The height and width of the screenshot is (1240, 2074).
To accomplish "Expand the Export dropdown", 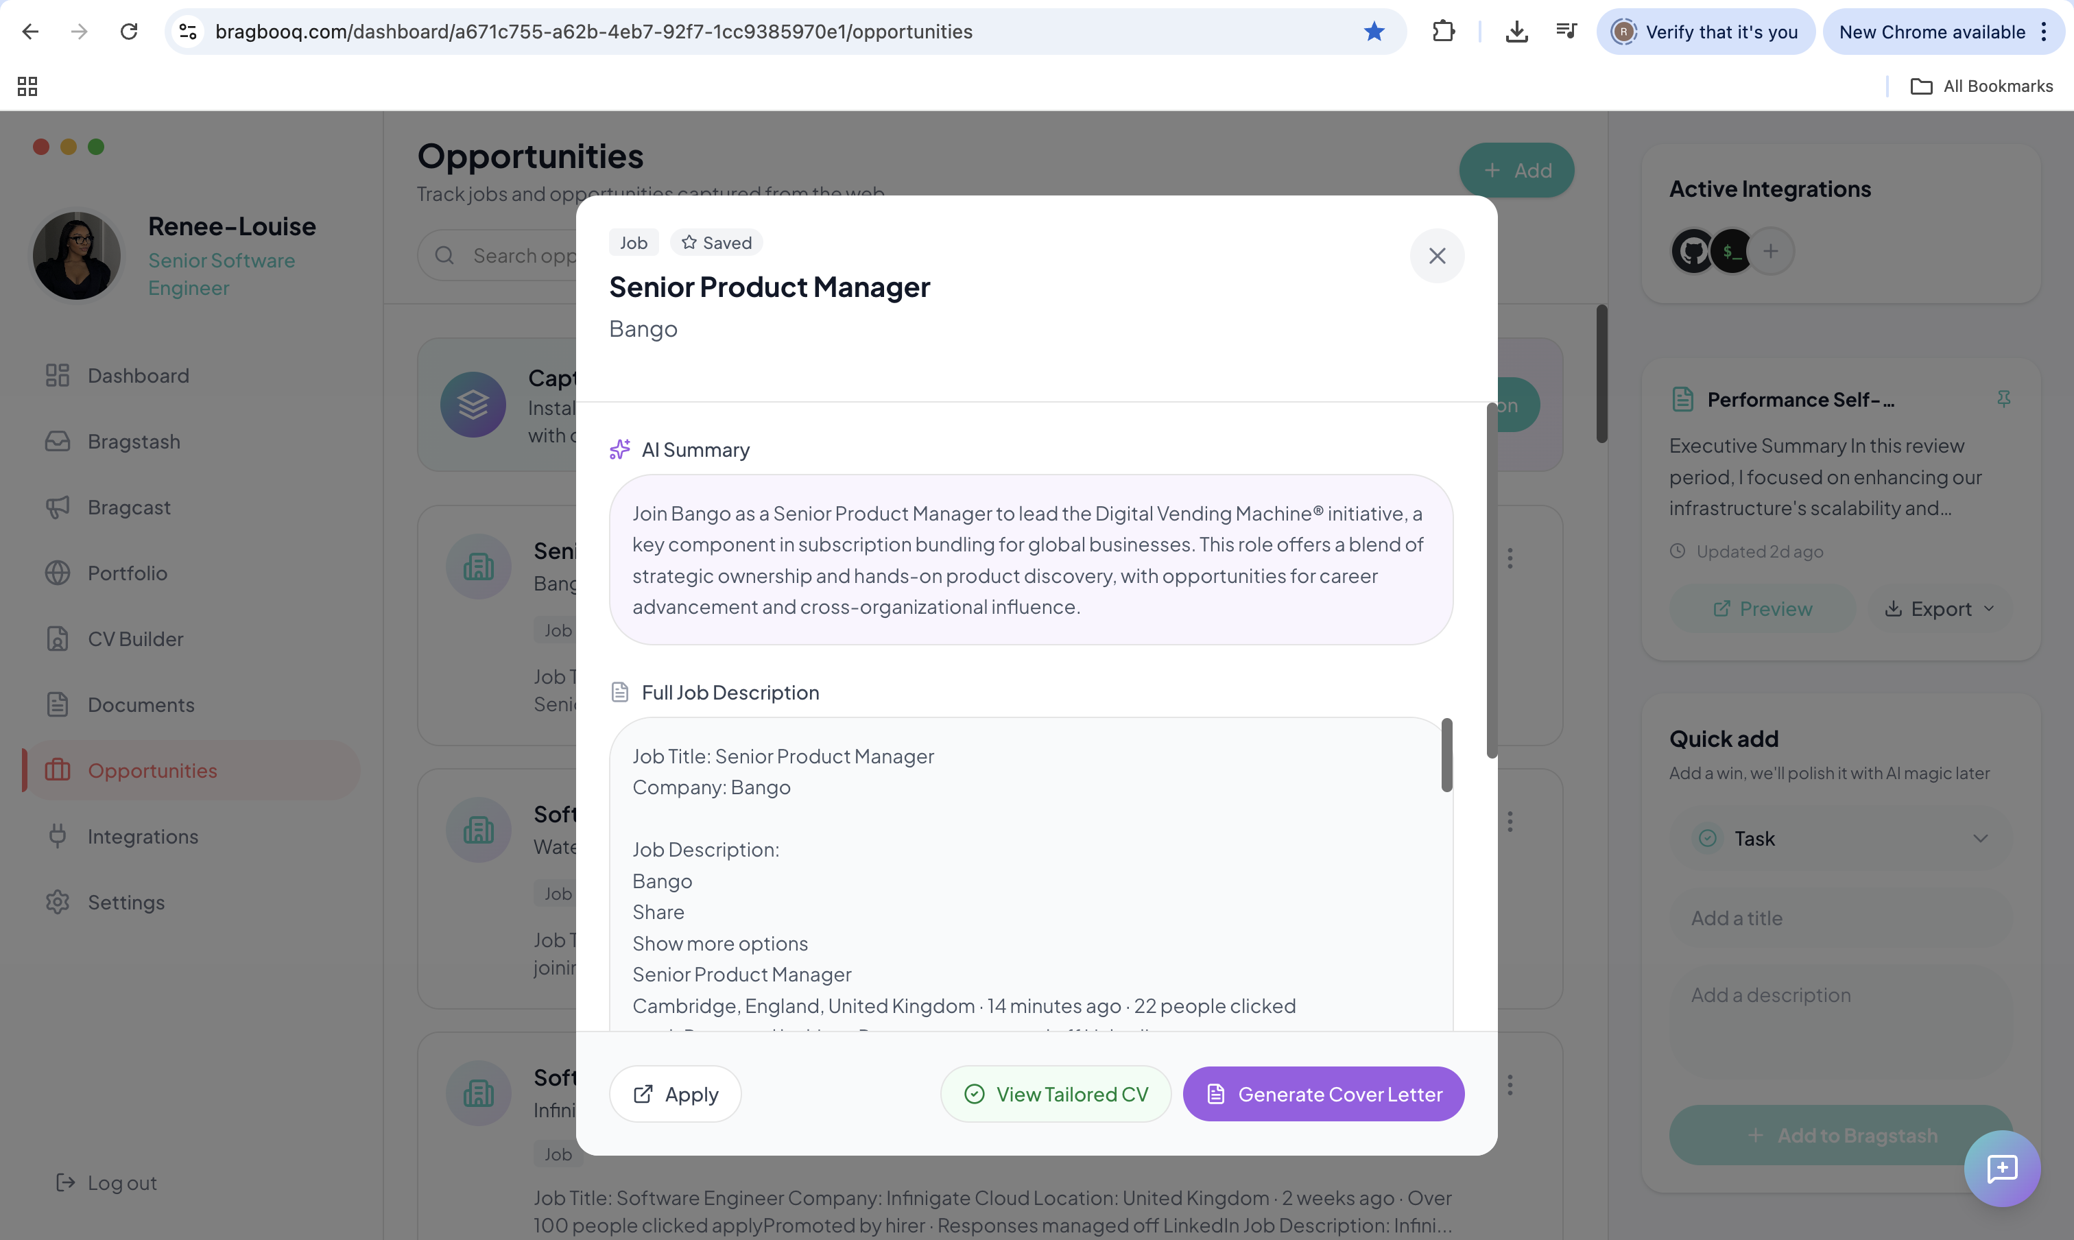I will pyautogui.click(x=1940, y=608).
